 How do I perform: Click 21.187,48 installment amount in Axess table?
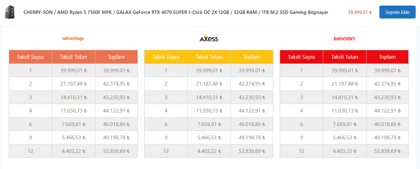pos(209,84)
